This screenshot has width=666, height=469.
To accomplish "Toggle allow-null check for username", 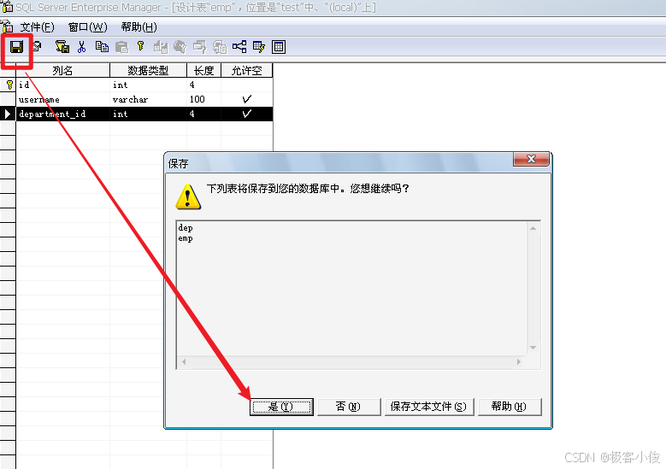I will tap(246, 99).
